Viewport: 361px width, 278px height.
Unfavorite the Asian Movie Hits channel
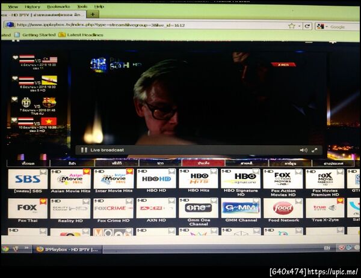coord(86,172)
